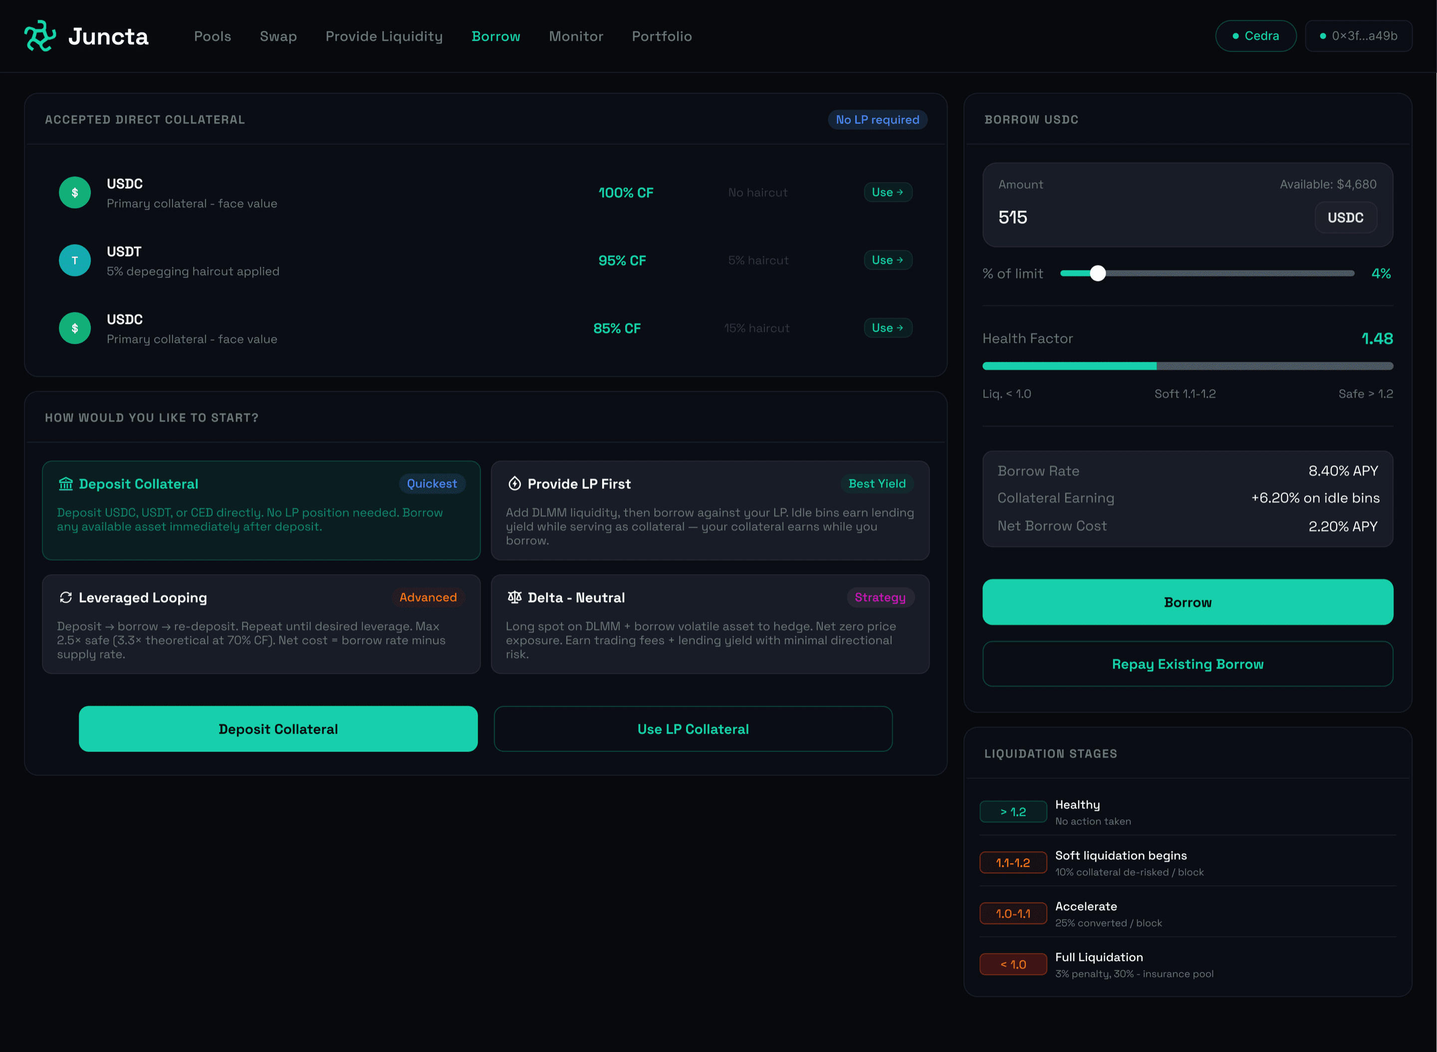
Task: Open the USDC token selector in Amount
Action: click(1345, 218)
